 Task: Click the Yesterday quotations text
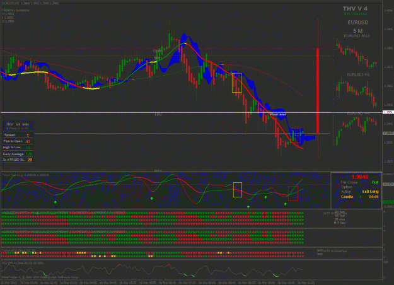click(16, 10)
